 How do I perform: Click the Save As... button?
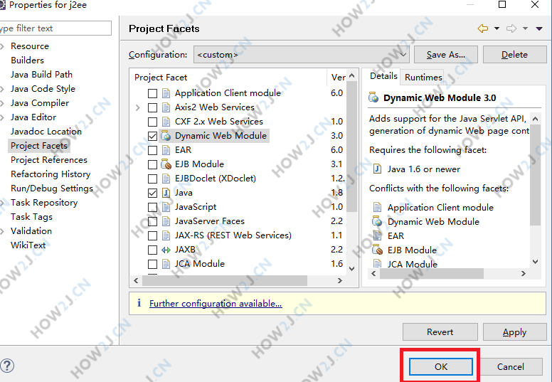click(446, 55)
